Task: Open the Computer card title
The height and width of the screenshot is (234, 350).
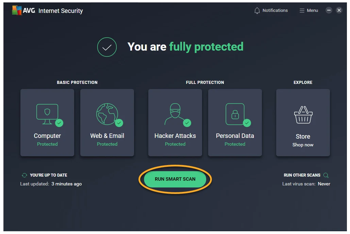Action: [47, 136]
